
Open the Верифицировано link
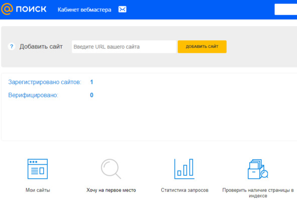33,95
